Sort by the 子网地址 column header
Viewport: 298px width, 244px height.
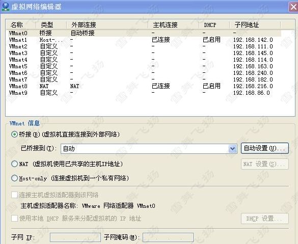(255, 24)
